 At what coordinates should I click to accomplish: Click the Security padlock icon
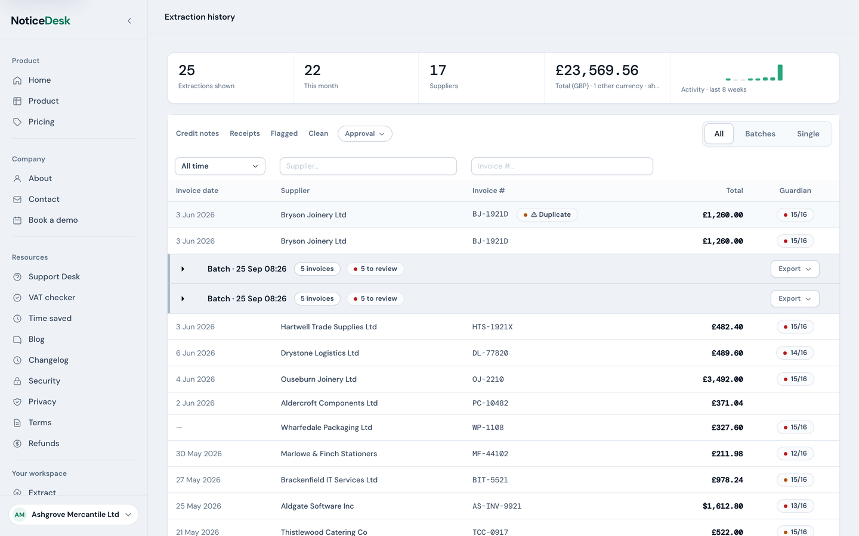tap(17, 381)
